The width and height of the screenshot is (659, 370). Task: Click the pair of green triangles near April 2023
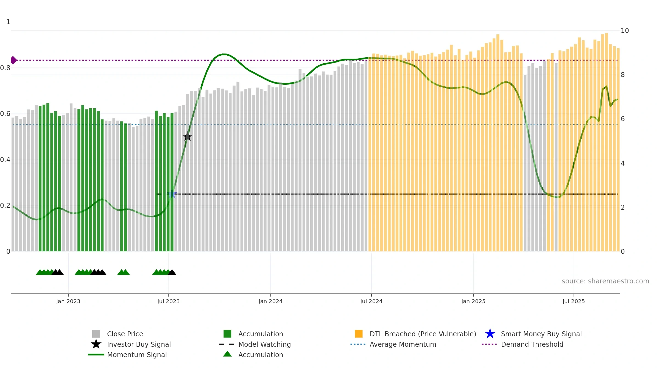click(123, 272)
